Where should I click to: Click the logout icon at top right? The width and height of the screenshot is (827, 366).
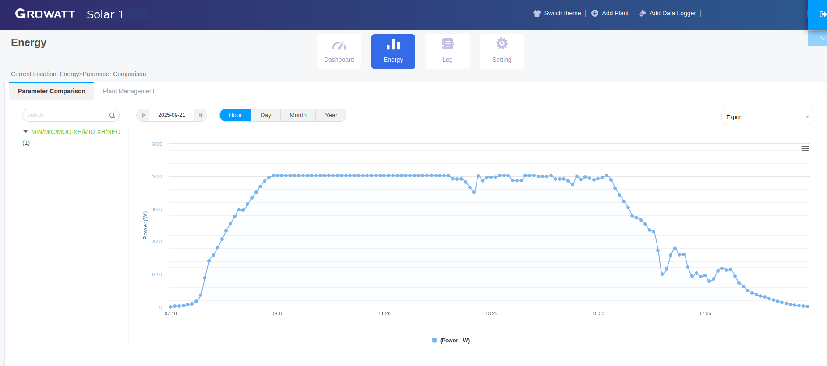tap(823, 14)
